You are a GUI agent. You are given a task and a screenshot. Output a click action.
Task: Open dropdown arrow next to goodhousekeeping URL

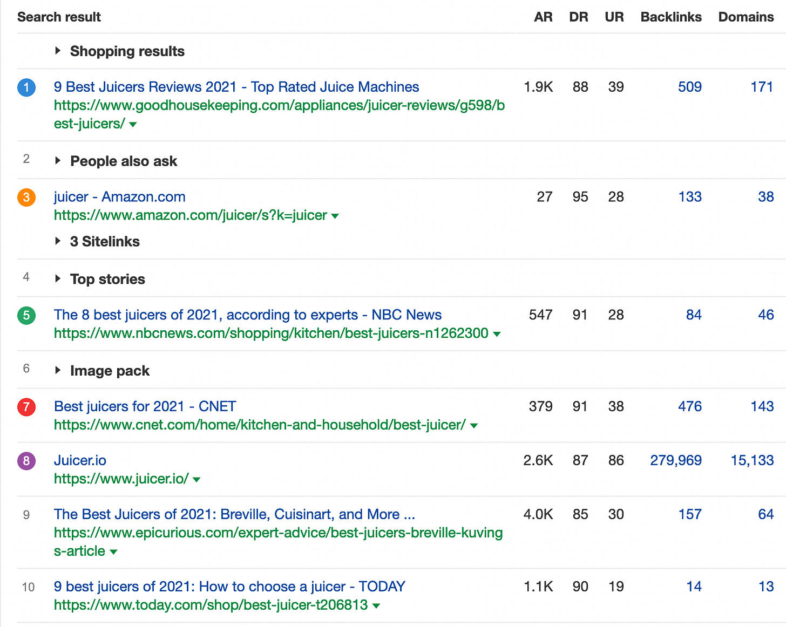[133, 125]
